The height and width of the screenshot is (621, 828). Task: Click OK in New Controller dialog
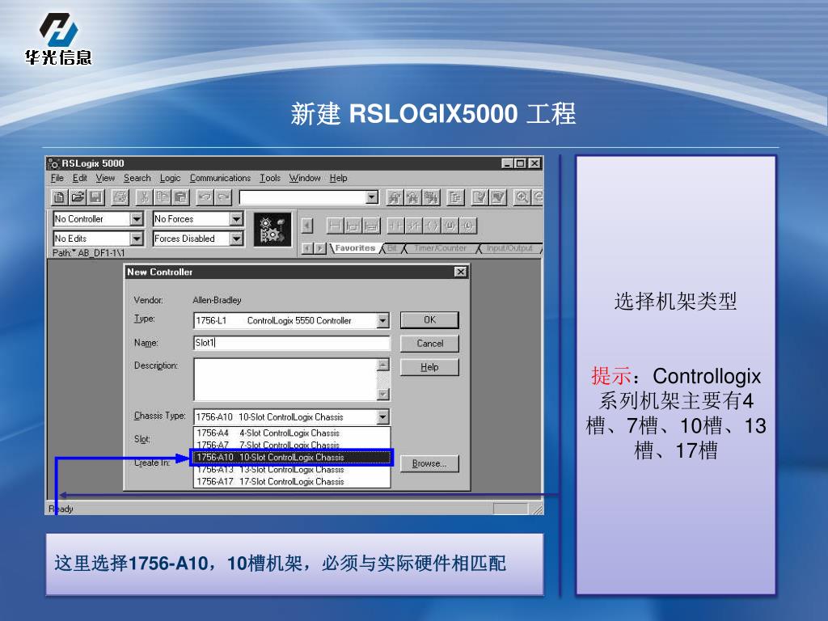[x=429, y=320]
